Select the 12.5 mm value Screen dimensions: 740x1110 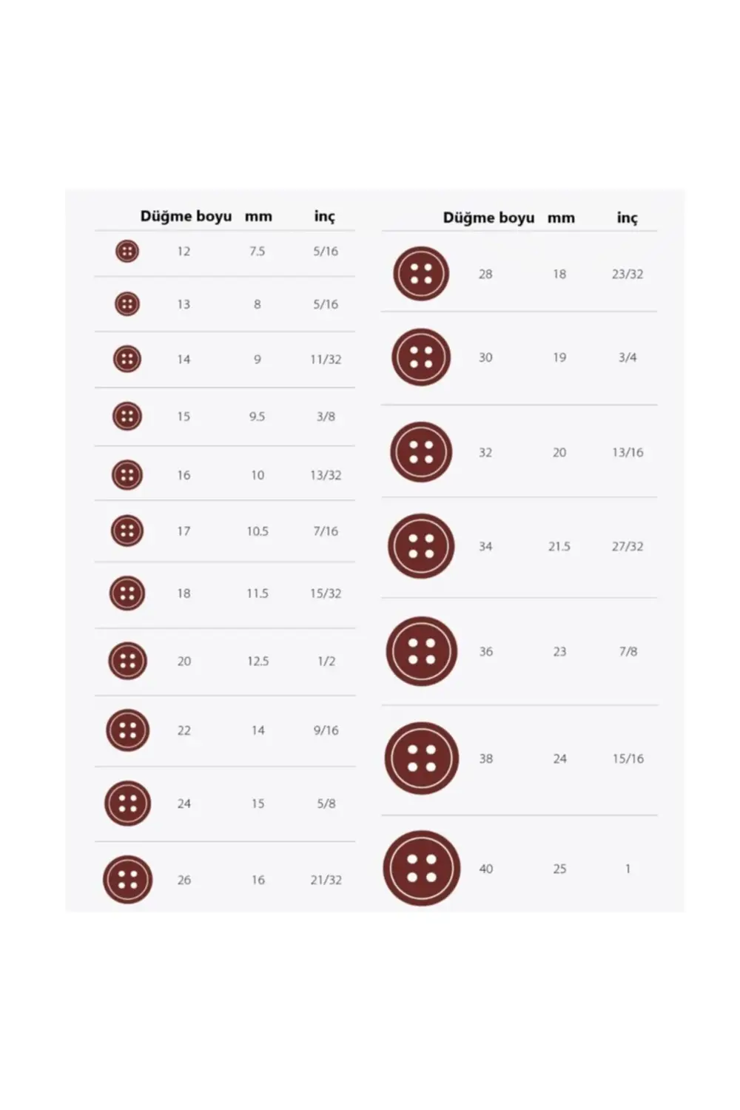258,661
